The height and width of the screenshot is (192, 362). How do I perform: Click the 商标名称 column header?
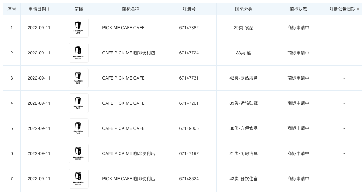[x=131, y=9]
